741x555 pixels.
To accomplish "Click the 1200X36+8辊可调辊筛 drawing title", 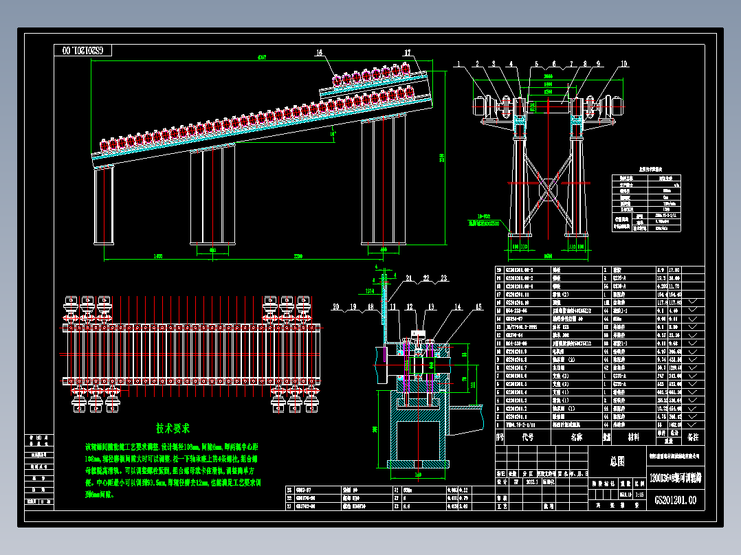I will [675, 478].
